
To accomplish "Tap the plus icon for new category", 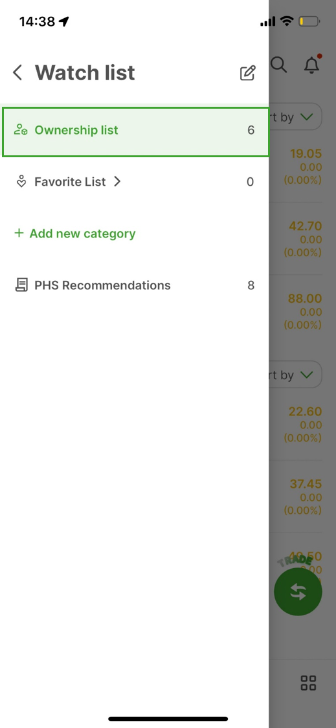I will tap(19, 233).
